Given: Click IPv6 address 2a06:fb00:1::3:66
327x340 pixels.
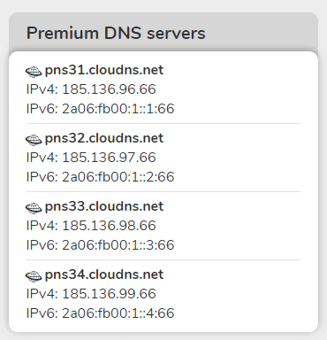Looking at the screenshot, I should (x=118, y=245).
